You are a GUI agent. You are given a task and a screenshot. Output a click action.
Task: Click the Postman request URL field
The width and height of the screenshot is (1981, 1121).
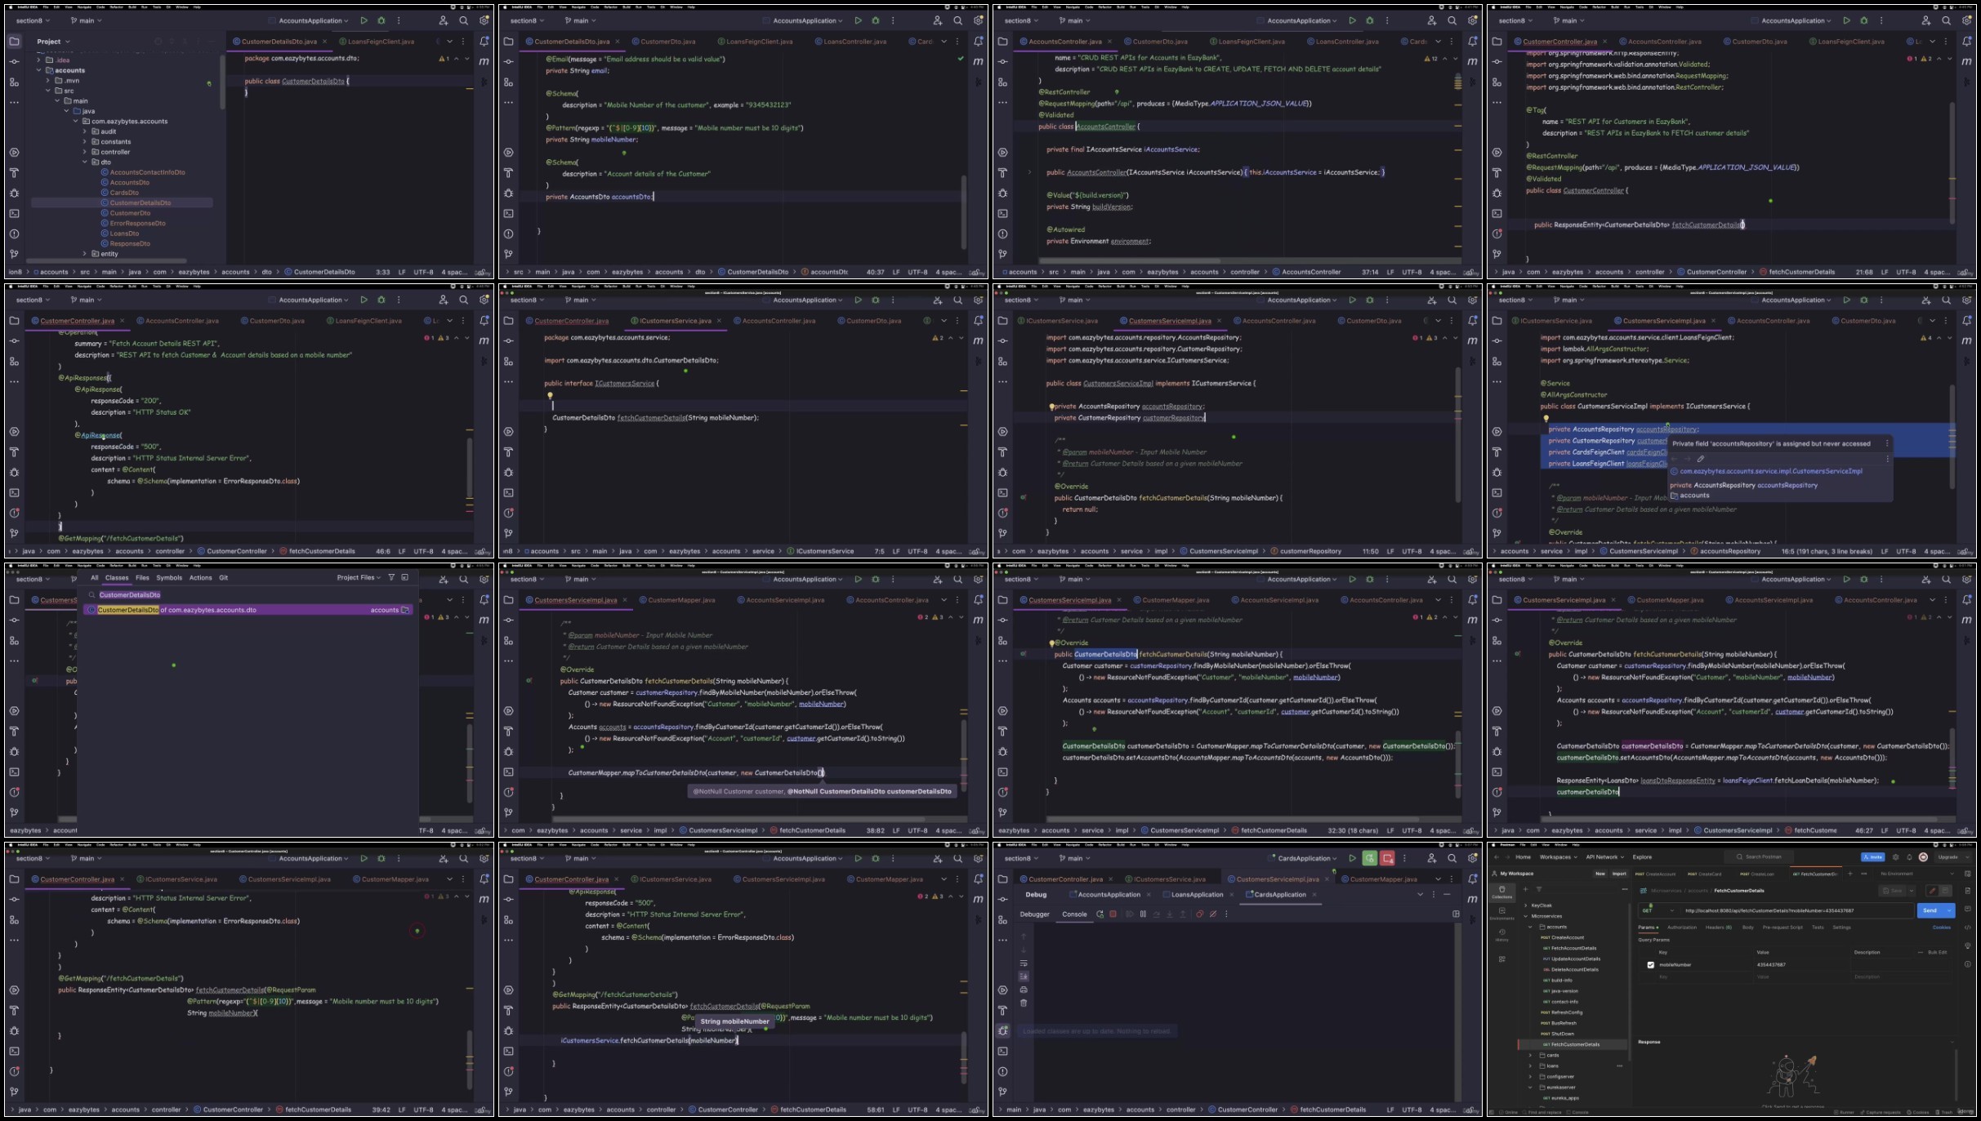click(1797, 910)
